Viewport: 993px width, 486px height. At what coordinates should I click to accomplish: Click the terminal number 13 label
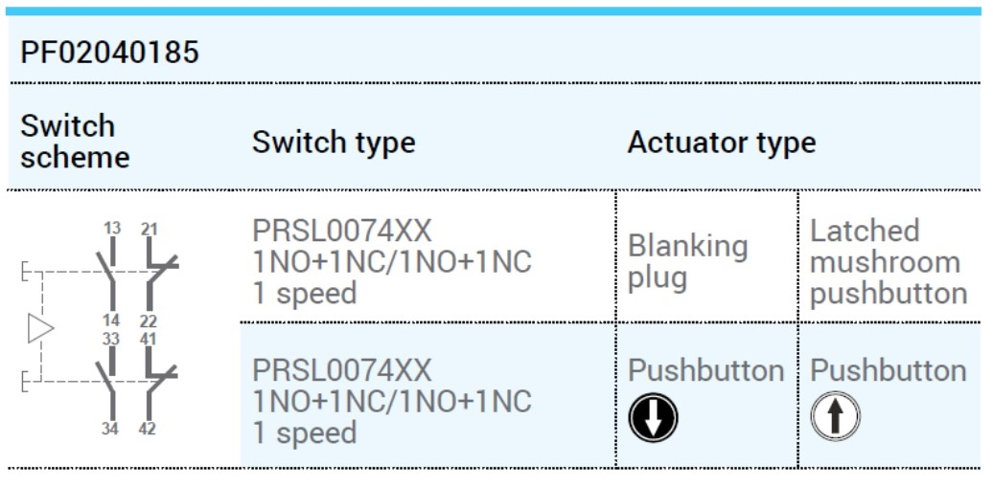tap(111, 228)
